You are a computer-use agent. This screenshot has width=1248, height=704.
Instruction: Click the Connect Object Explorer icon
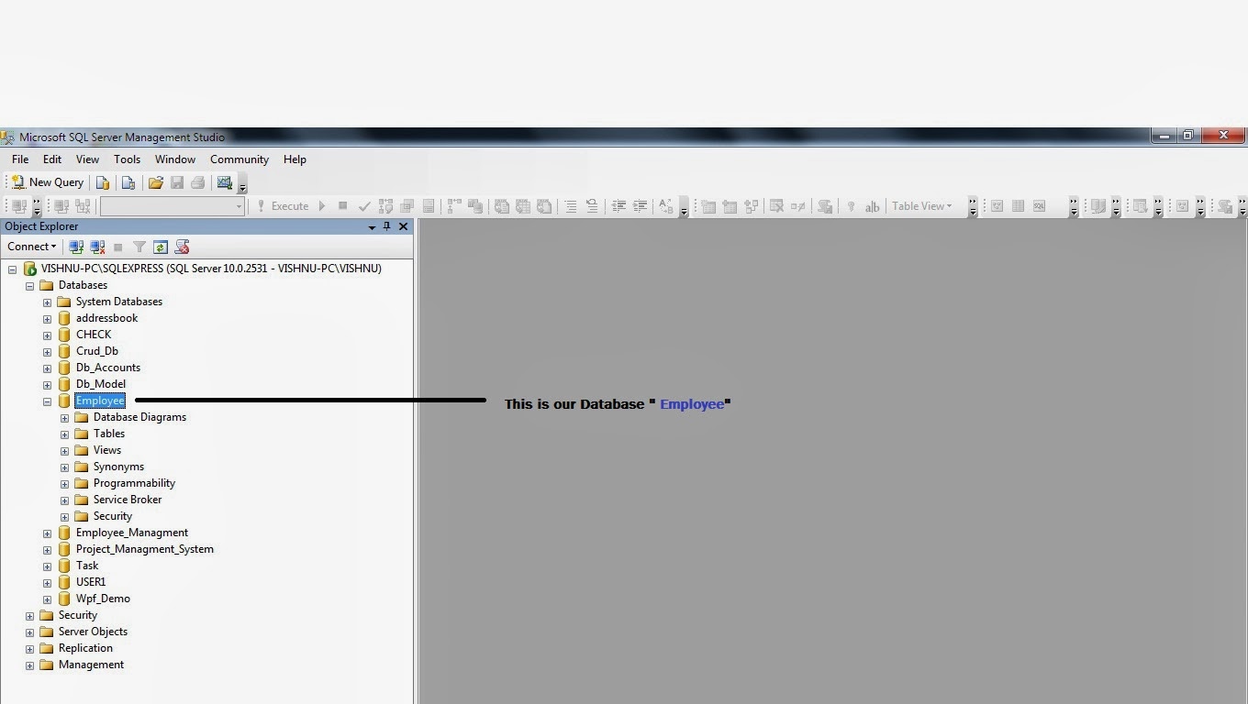pos(76,247)
